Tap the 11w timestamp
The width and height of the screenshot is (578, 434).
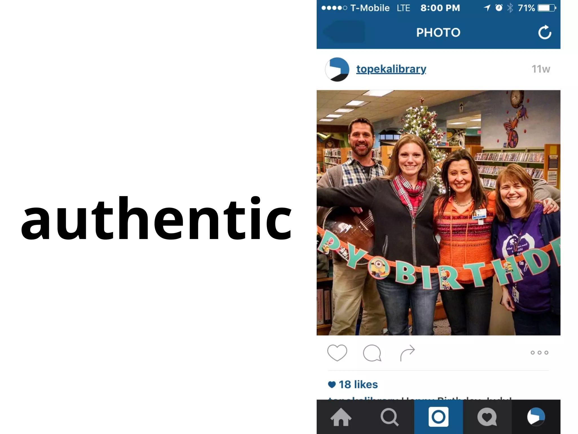click(541, 69)
